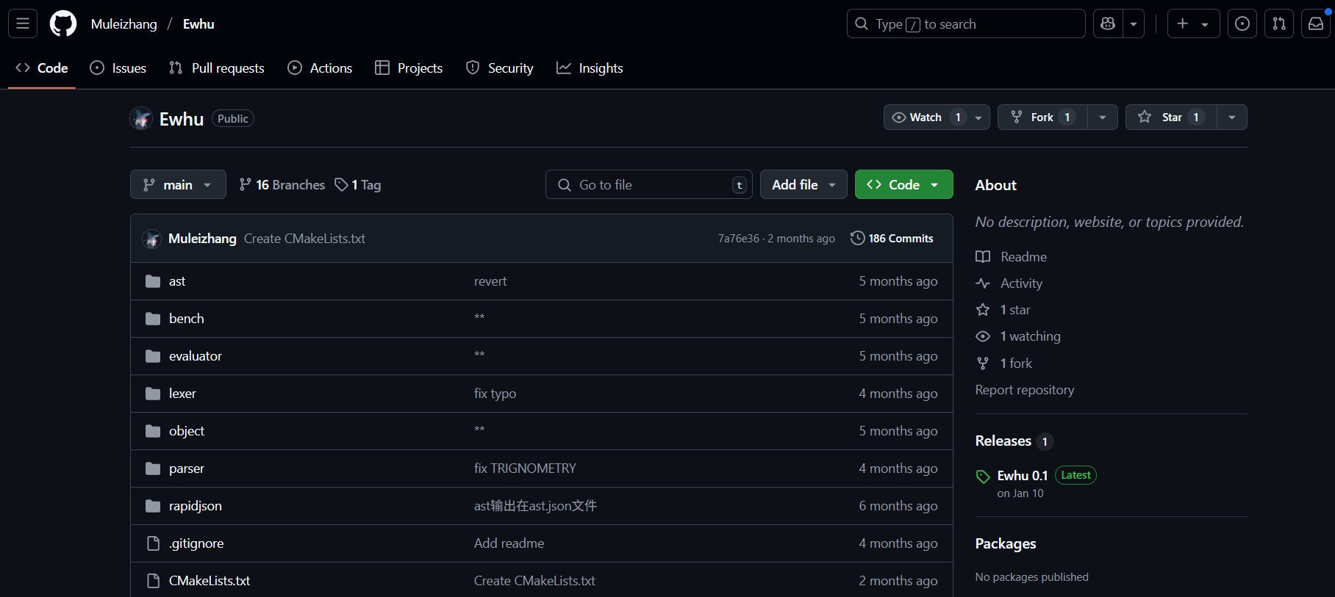
Task: Open the .gitignore file
Action: [x=196, y=543]
